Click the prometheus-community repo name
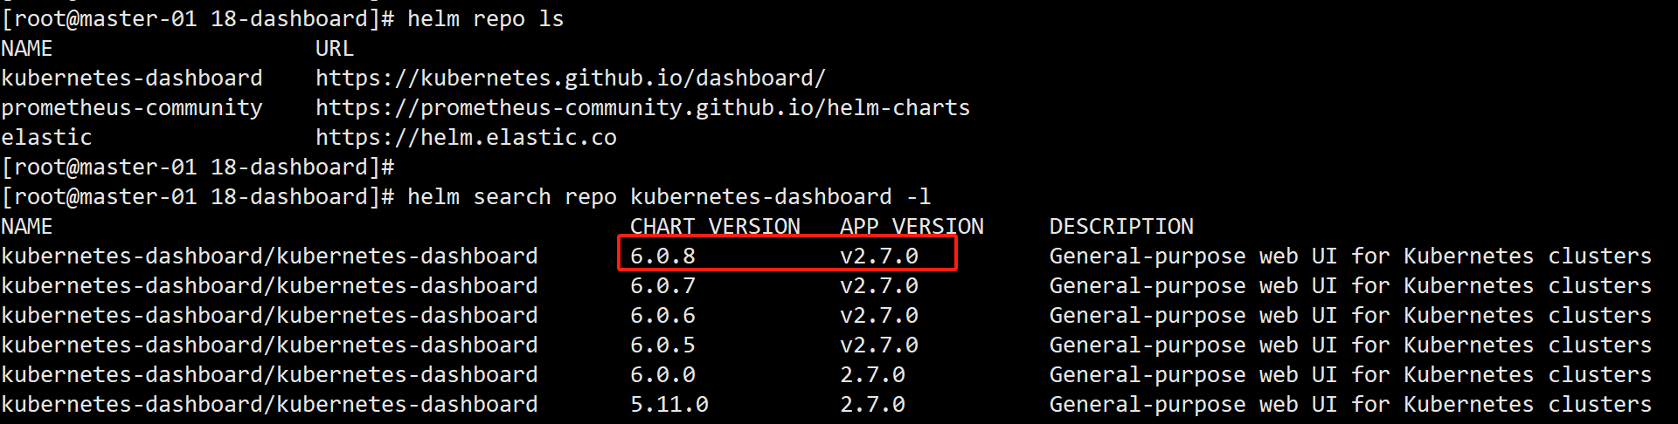Viewport: 1678px width, 424px height. tap(131, 108)
